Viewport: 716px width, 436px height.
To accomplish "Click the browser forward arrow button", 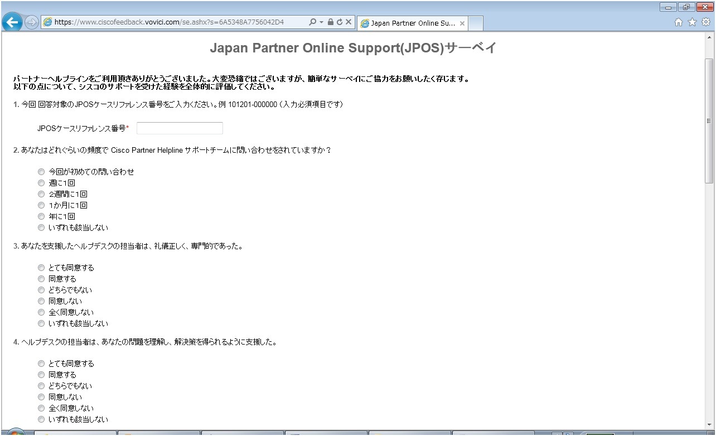I will point(32,22).
